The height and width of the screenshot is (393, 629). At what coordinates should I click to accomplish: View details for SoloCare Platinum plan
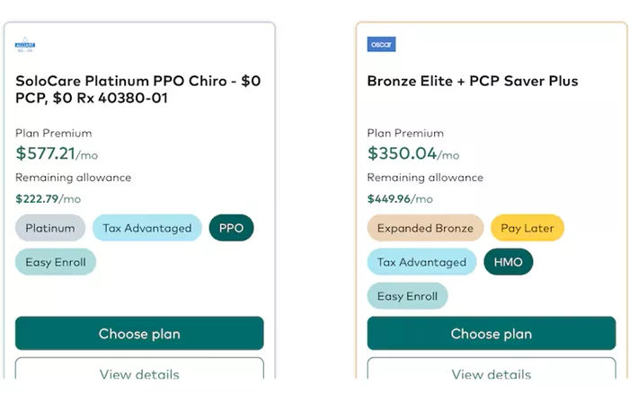(139, 369)
